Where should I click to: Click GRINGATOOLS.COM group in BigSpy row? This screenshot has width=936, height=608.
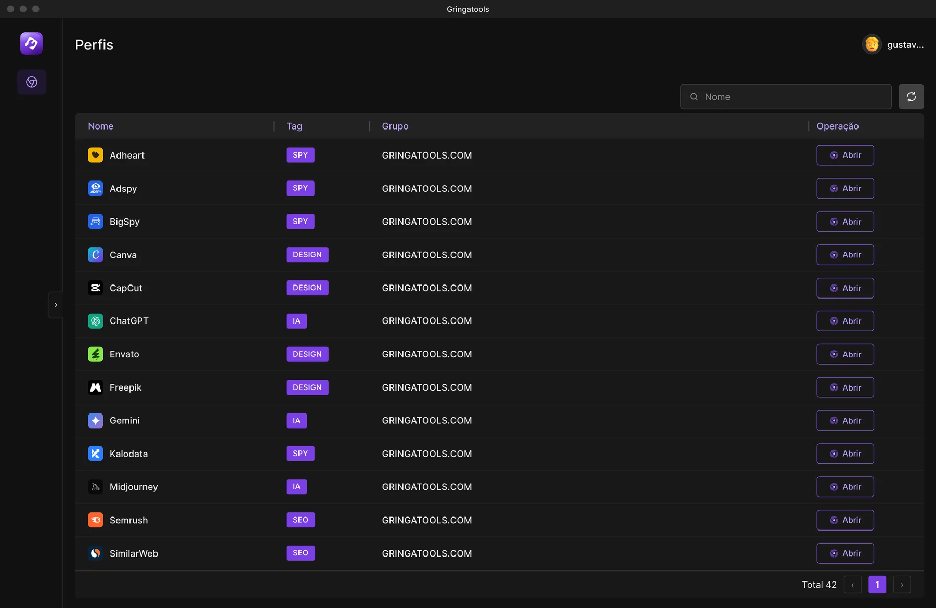pos(427,222)
